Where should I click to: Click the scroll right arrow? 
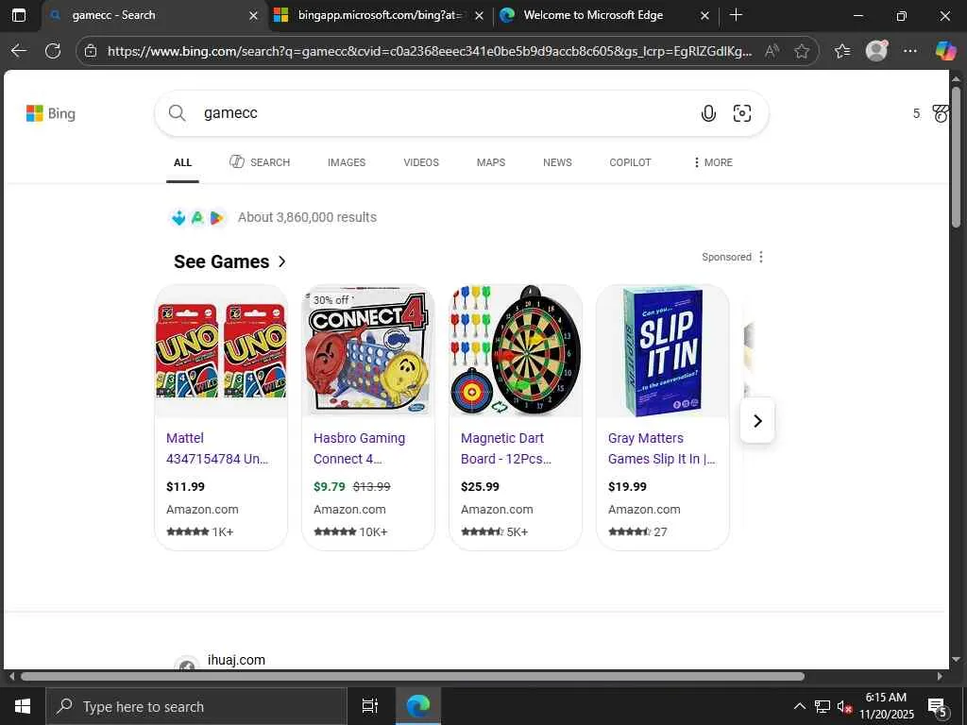940,676
